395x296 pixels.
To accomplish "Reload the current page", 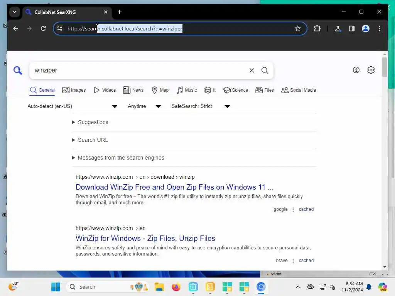I will (43, 29).
